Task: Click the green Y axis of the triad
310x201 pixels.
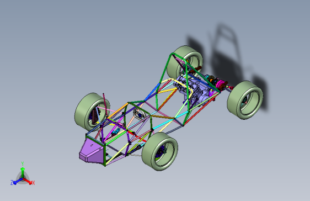Action: (x=23, y=172)
